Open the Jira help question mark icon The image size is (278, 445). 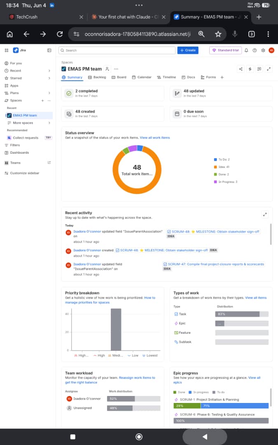pos(255,50)
